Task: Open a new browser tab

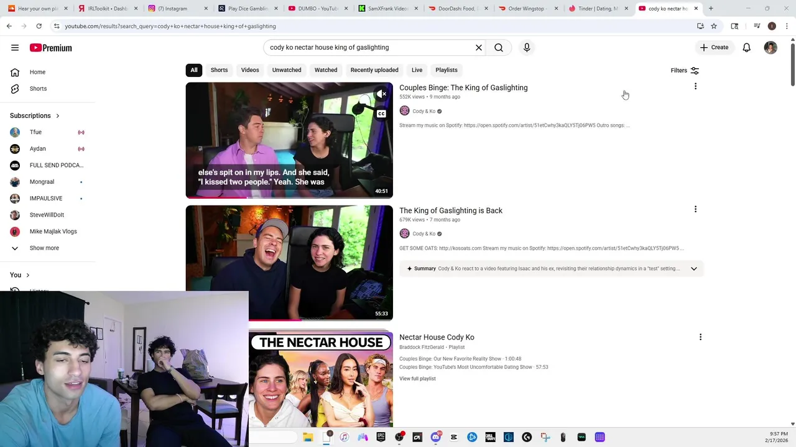Action: [x=711, y=9]
